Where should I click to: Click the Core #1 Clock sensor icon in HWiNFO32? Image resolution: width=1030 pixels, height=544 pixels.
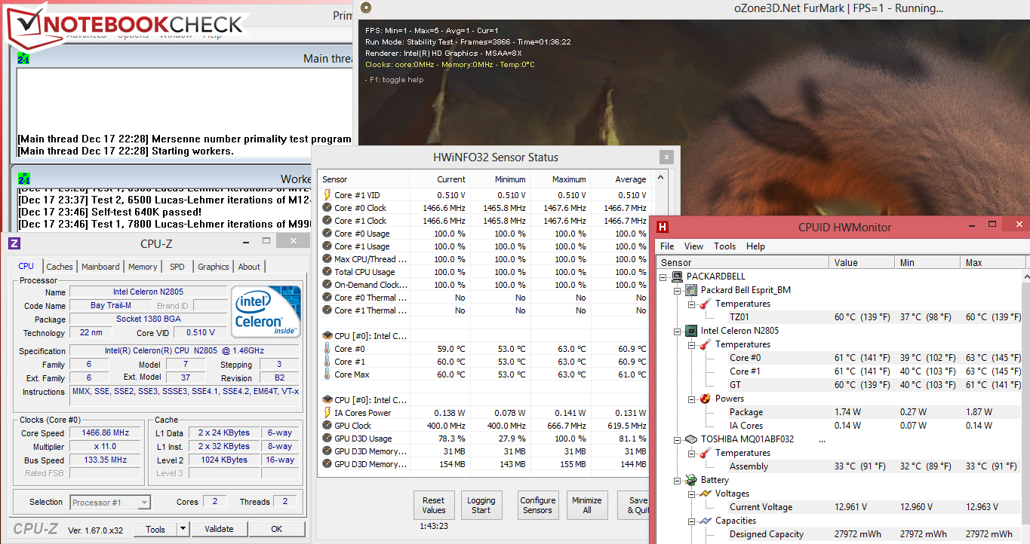[327, 221]
